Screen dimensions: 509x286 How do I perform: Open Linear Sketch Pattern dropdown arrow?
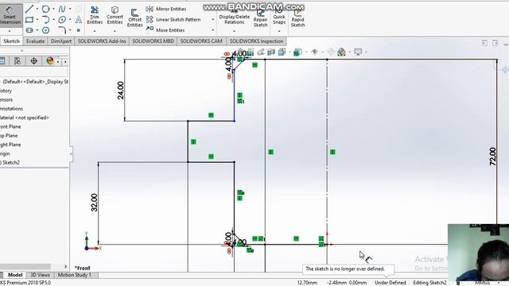213,20
